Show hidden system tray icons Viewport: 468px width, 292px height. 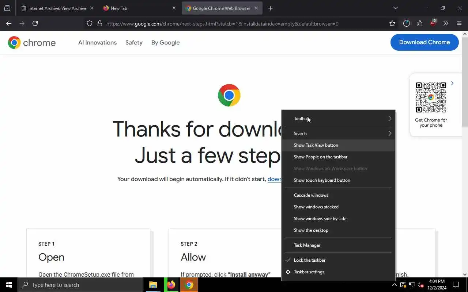pyautogui.click(x=394, y=285)
